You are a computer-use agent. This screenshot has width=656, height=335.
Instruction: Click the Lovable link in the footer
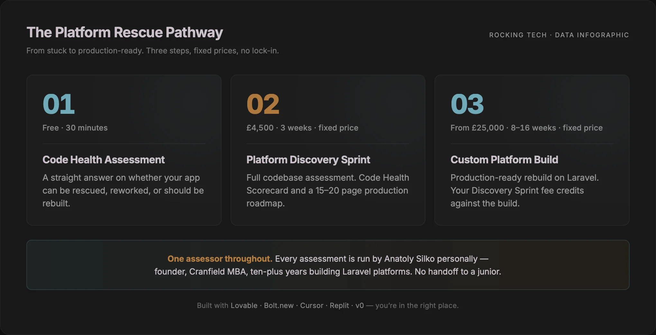coord(244,305)
